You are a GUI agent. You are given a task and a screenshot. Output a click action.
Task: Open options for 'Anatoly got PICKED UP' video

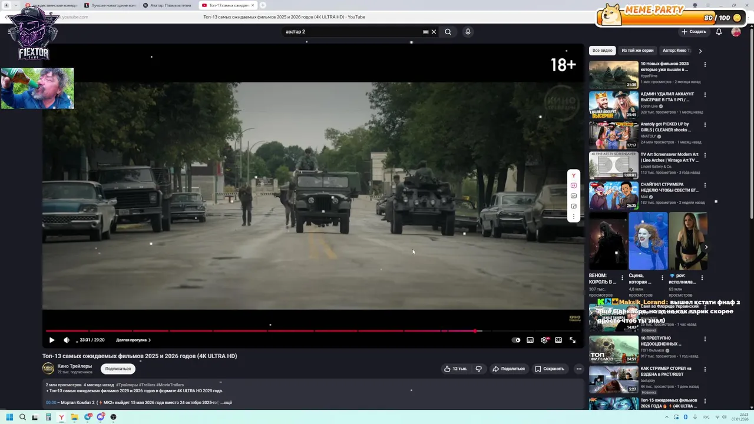[705, 125]
